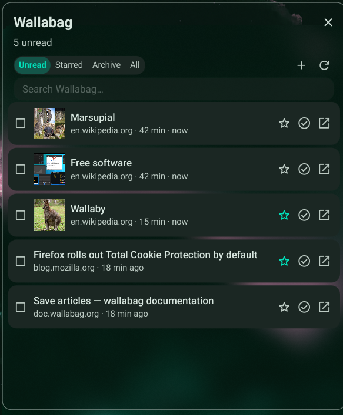Viewport: 343px width, 415px height.
Task: Focus the Search Wallabag field
Action: [x=174, y=89]
